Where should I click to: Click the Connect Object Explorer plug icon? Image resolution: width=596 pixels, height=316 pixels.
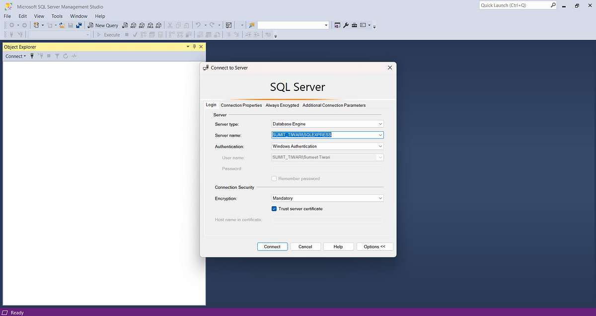[32, 56]
